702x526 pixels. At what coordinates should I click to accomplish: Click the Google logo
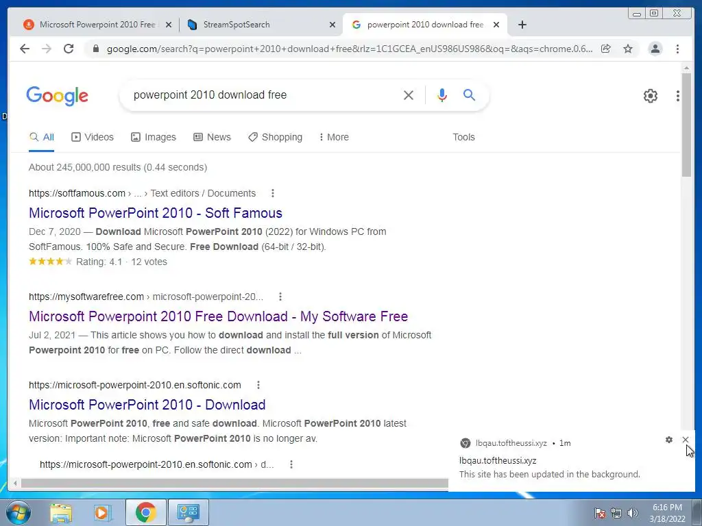58,96
